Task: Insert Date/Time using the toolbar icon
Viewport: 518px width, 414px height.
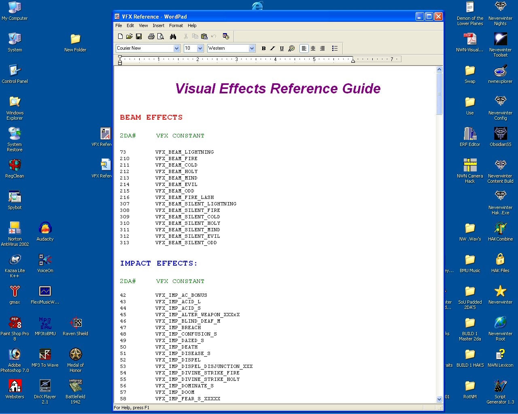Action: [226, 36]
